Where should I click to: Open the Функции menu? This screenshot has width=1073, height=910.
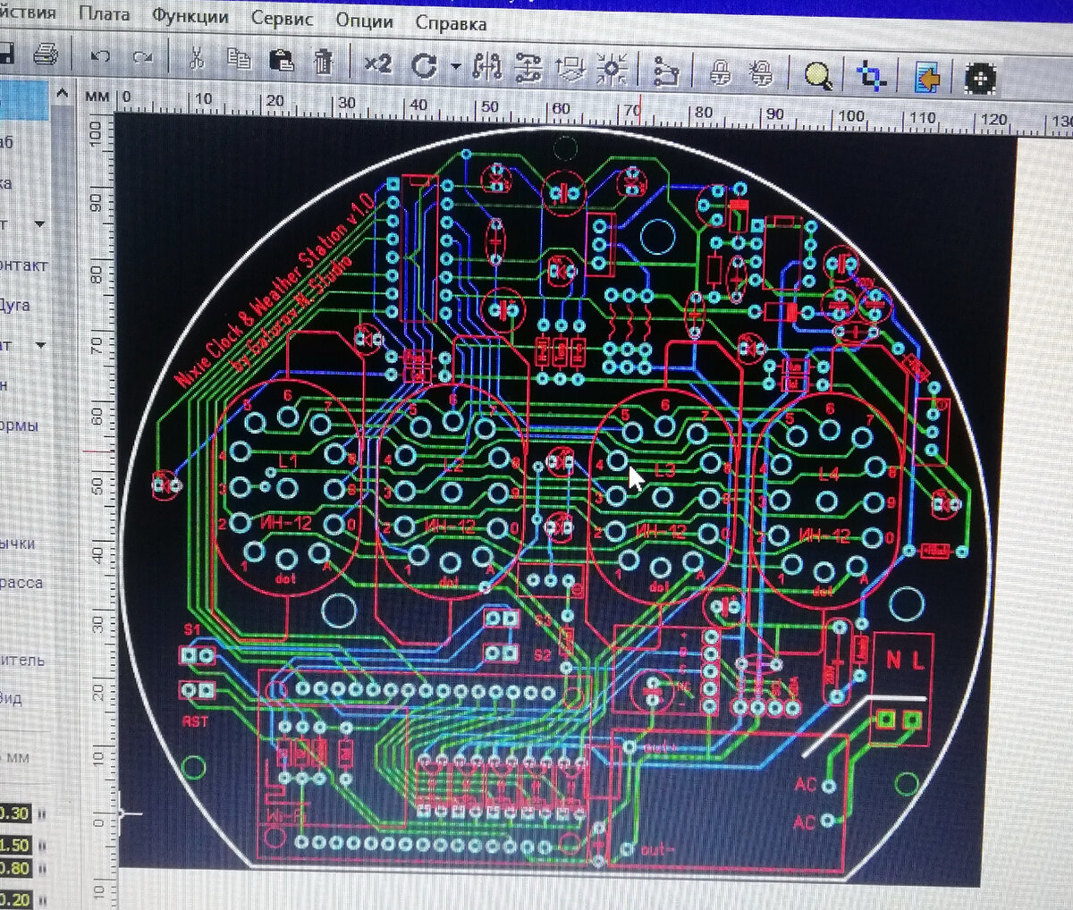(x=190, y=16)
